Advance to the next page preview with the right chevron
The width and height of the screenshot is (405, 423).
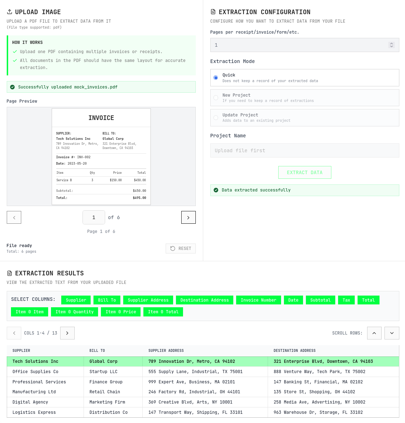coord(188,217)
